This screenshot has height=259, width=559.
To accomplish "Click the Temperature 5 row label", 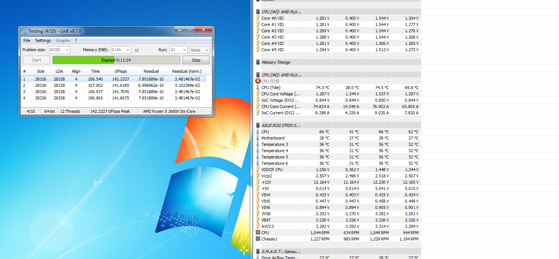I will pyautogui.click(x=275, y=157).
